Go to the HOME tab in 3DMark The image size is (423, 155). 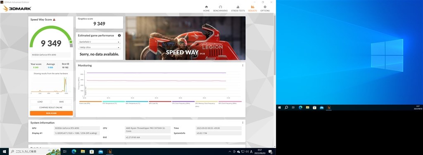pos(207,8)
